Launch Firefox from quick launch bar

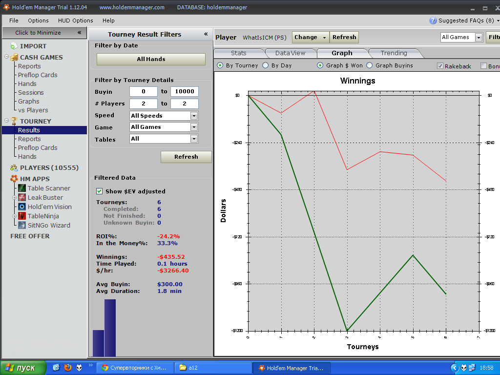tap(67, 368)
